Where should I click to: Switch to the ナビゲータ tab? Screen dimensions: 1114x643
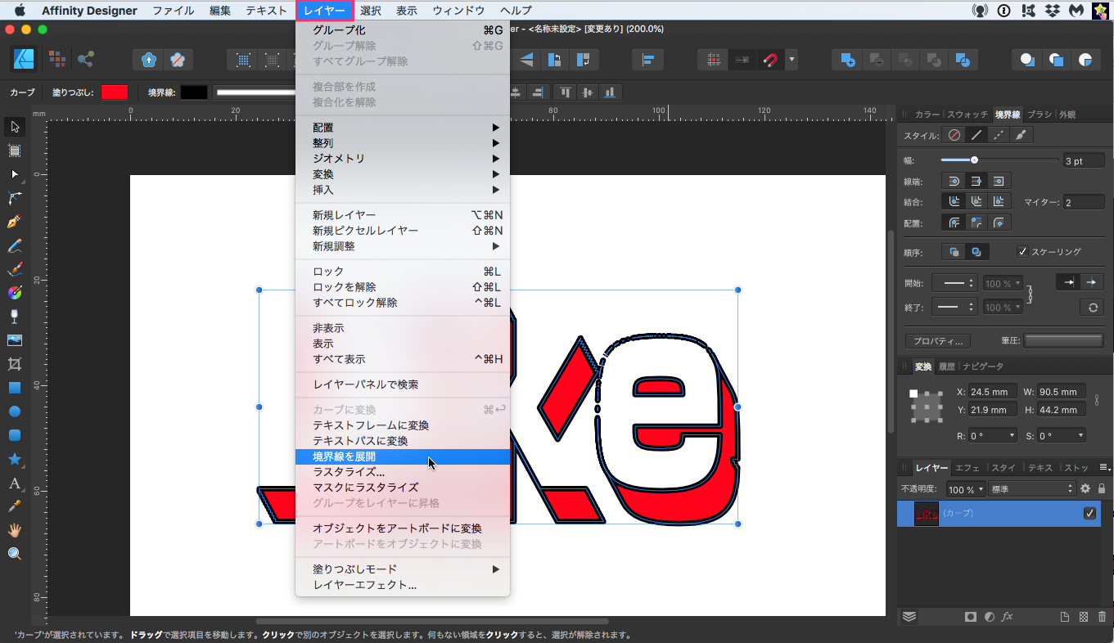pos(983,366)
